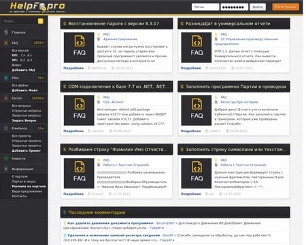Screen dimensions: 306x245
Task: Open title РазницаДат в универсальном отчете
Action: coord(228,24)
